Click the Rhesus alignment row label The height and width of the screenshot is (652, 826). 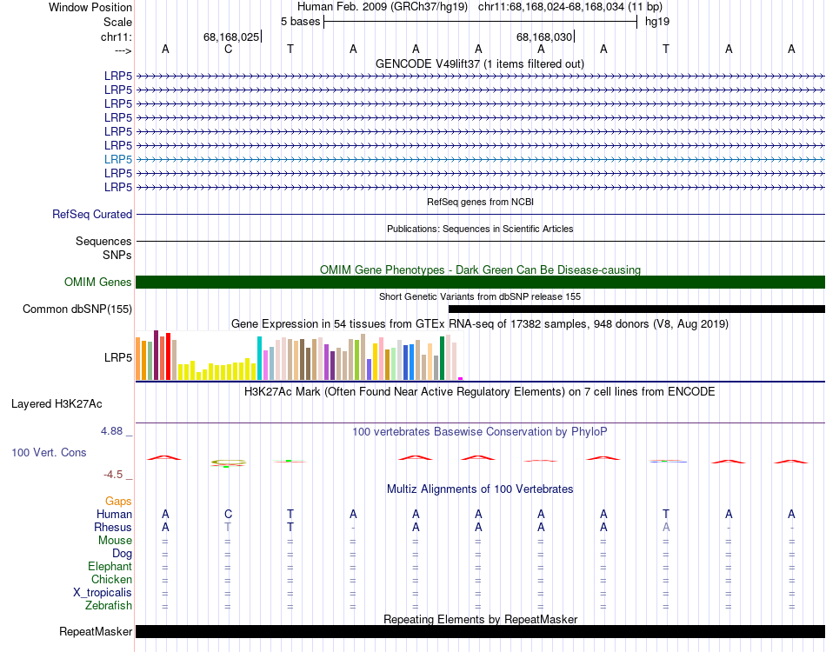click(x=113, y=527)
